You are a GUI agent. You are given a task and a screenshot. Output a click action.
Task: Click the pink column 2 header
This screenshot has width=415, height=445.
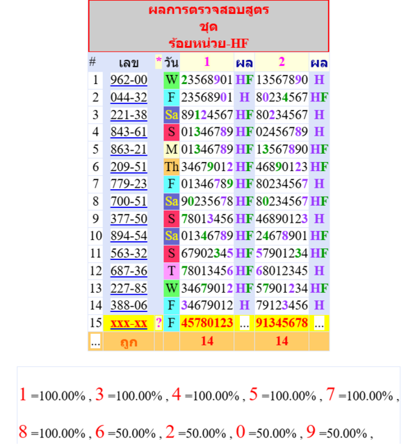282,62
